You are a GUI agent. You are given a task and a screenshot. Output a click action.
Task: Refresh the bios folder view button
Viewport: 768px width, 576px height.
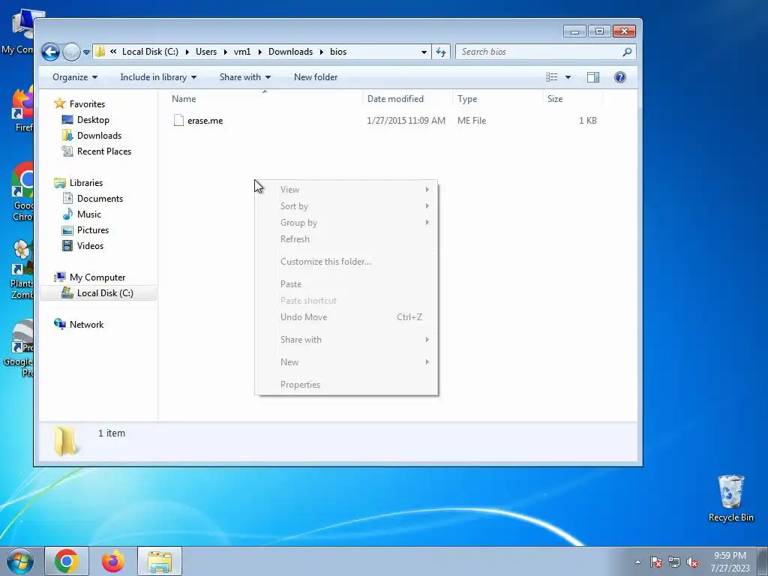[441, 52]
